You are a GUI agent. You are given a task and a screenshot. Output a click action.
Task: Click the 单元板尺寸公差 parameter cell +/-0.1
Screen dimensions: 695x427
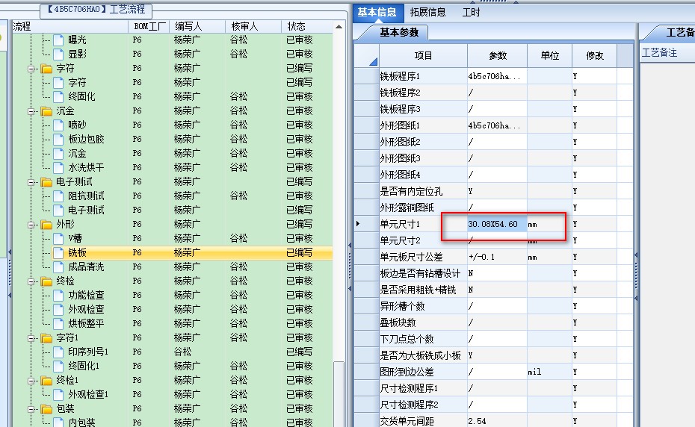click(497, 257)
